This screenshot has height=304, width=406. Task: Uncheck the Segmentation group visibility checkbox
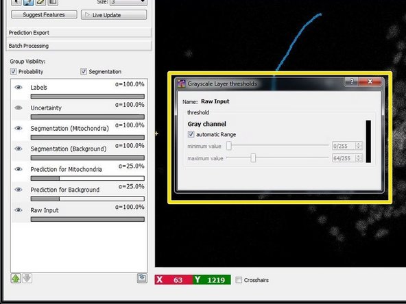pyautogui.click(x=84, y=71)
